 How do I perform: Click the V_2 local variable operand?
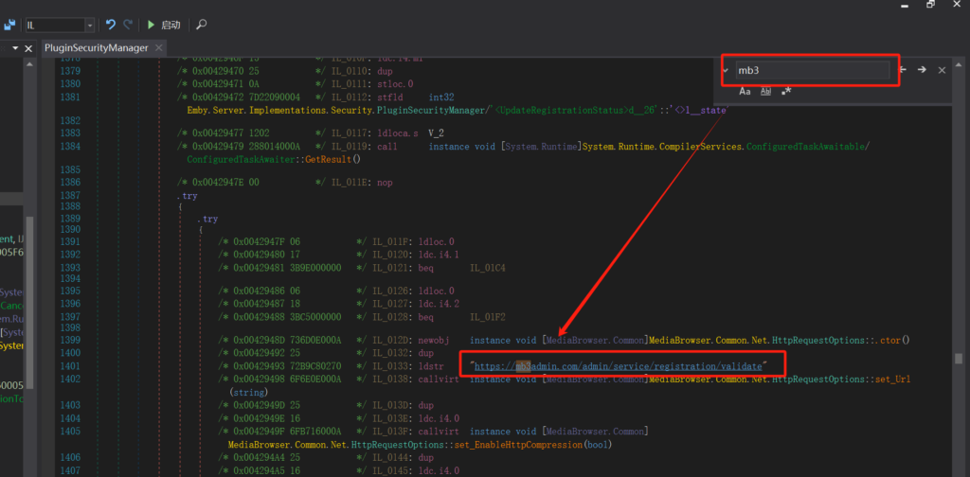pyautogui.click(x=437, y=133)
